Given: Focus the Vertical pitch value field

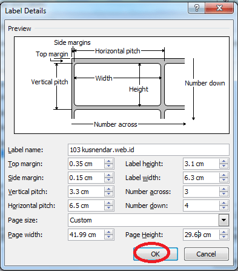Looking at the screenshot, I should point(86,192).
